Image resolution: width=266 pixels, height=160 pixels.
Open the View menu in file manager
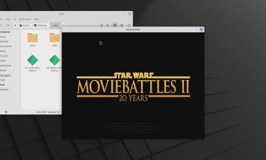point(8,19)
